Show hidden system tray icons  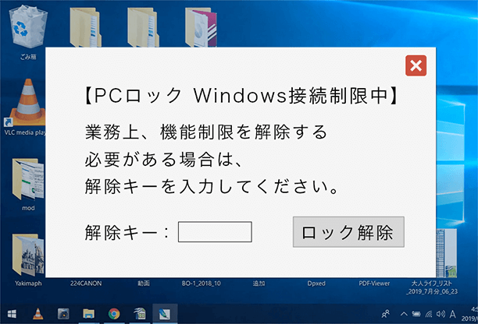click(x=404, y=314)
